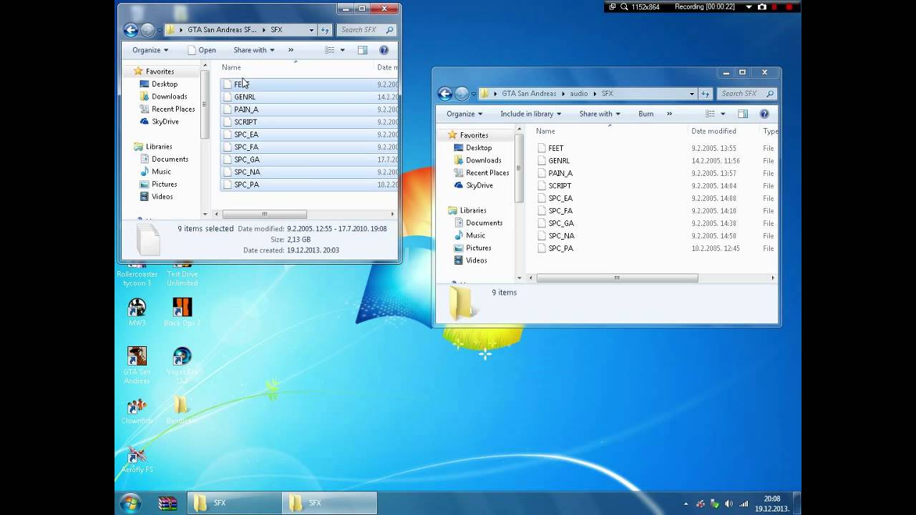Refresh the audio SFX window address bar
Viewport: 916px width, 515px height.
(705, 94)
